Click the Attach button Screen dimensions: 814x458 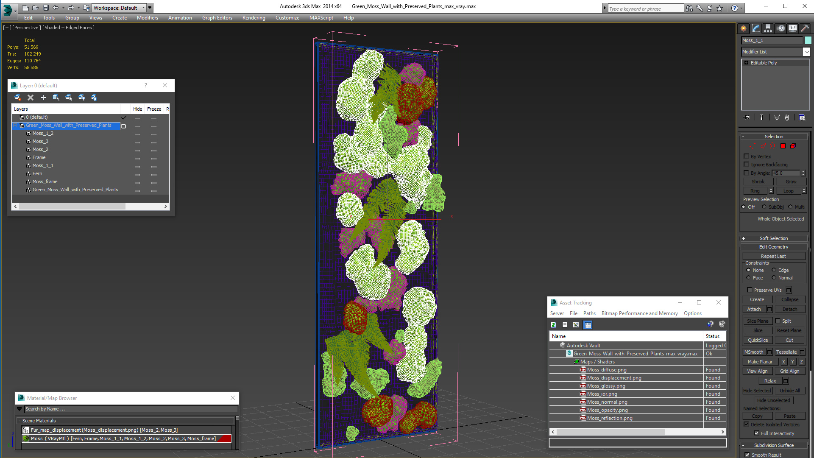[x=754, y=309]
